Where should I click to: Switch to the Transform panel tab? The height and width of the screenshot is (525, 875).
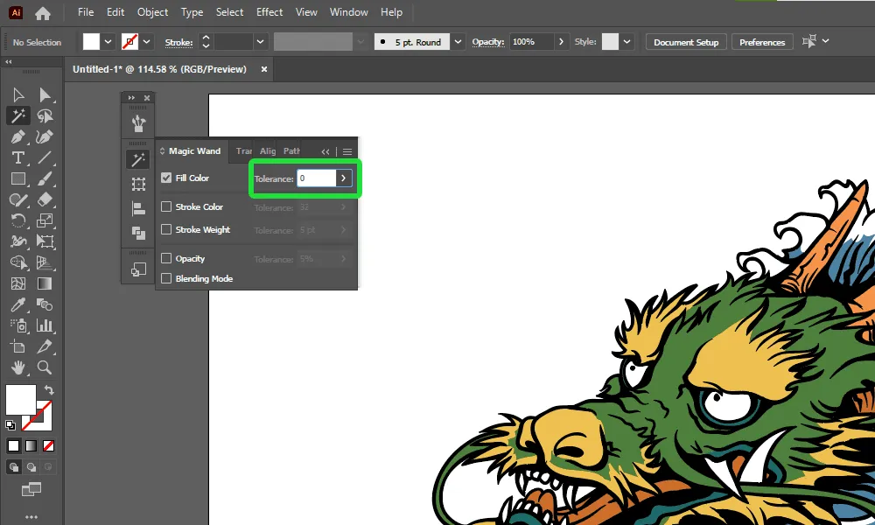243,151
